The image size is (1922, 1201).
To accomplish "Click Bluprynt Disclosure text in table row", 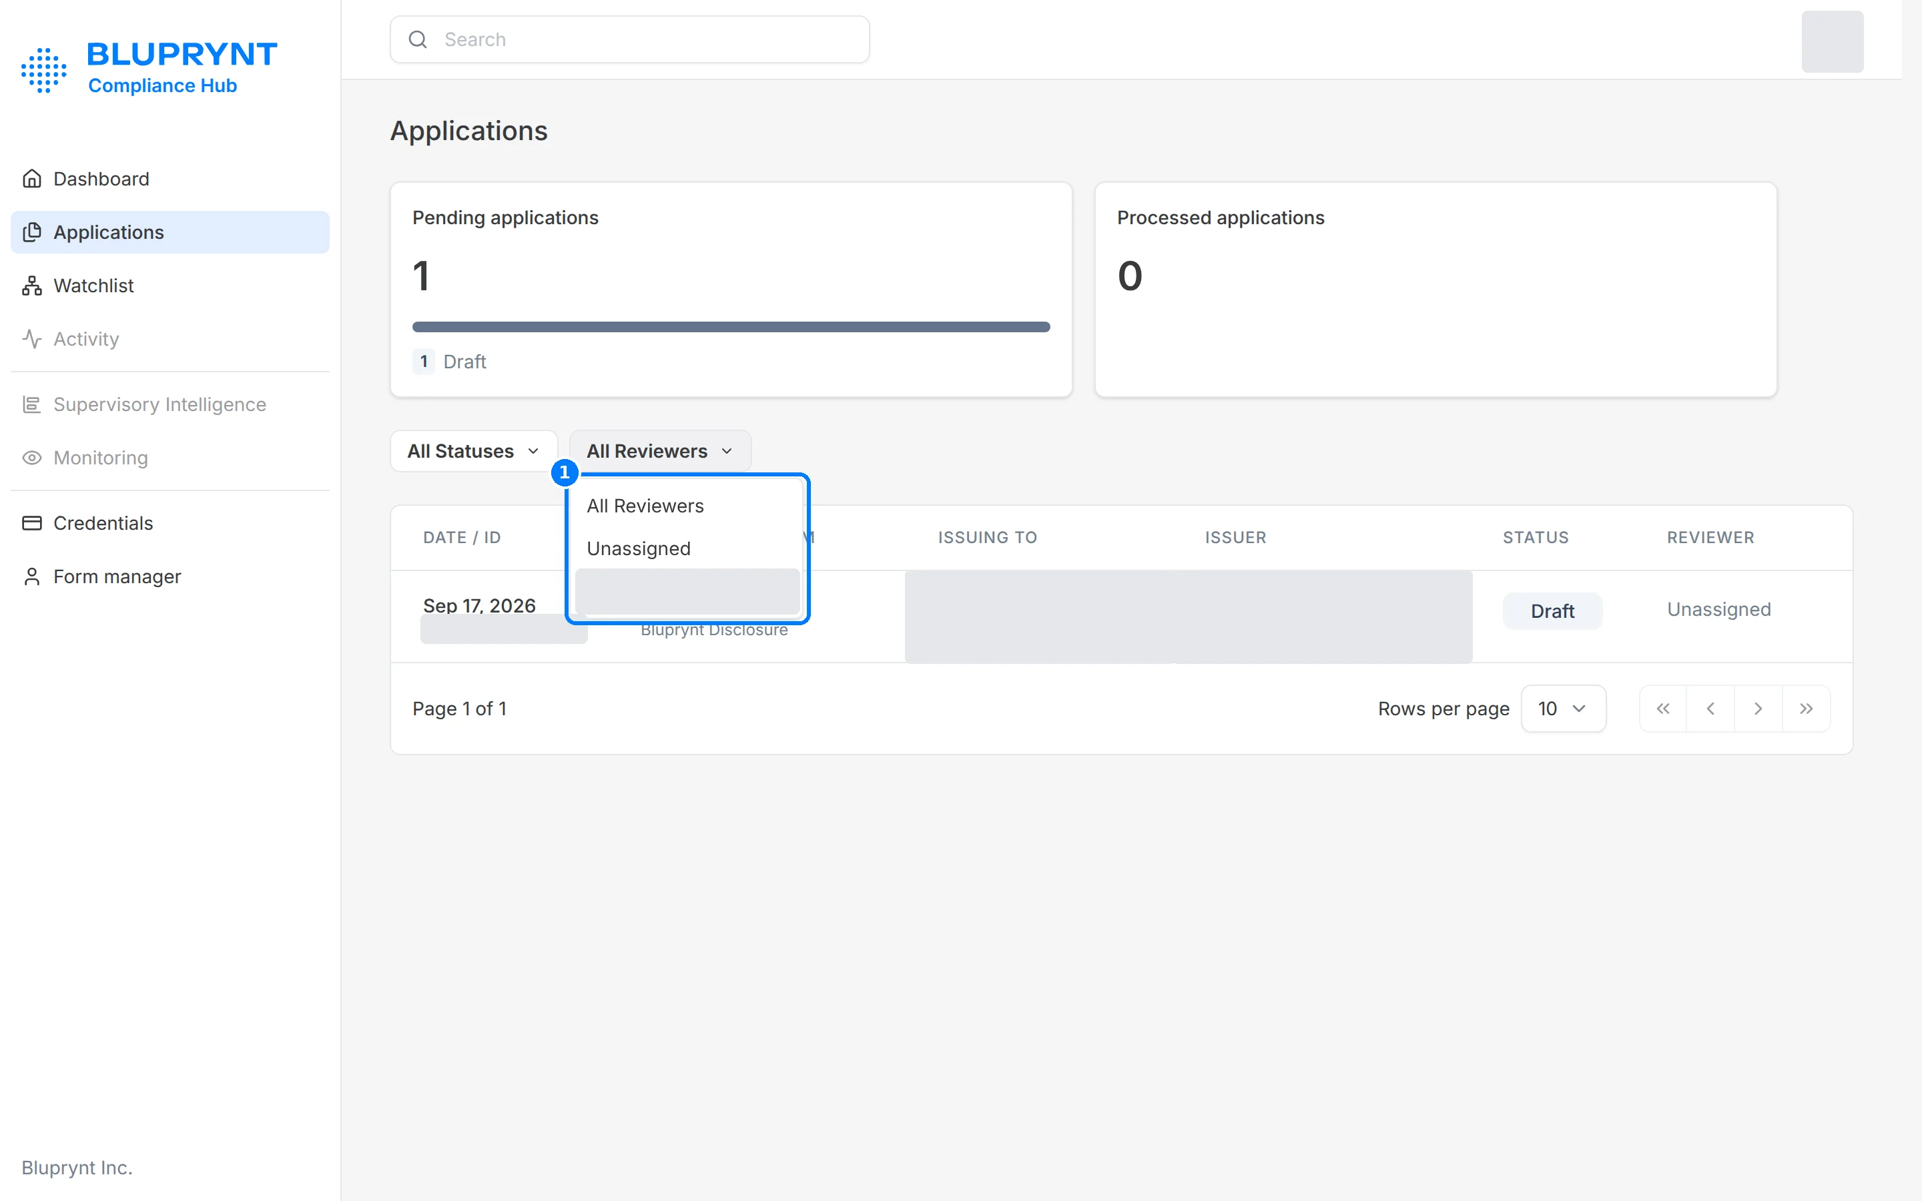I will [x=714, y=631].
